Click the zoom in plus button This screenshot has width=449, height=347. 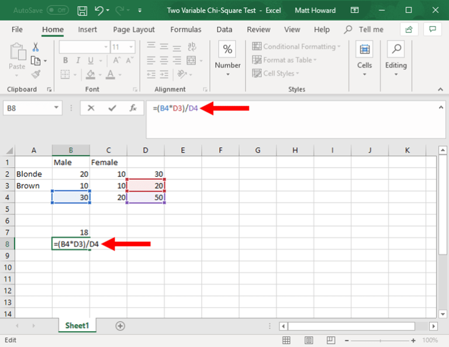(413, 341)
